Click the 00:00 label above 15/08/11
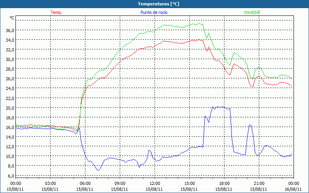Viewport: 309px width, 193px height. 15,184
